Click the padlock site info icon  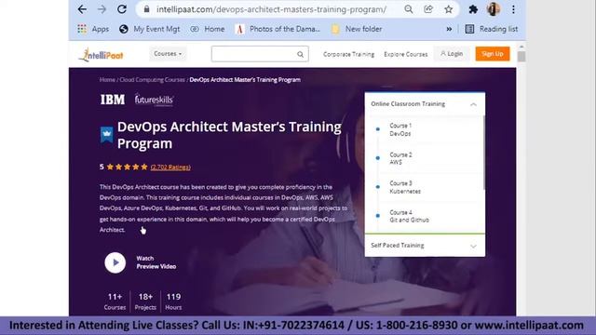(146, 9)
